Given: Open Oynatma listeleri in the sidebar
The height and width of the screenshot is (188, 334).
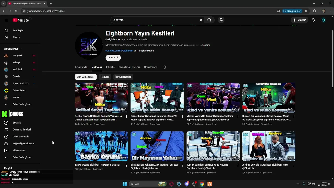Looking at the screenshot, I should [x=21, y=130].
